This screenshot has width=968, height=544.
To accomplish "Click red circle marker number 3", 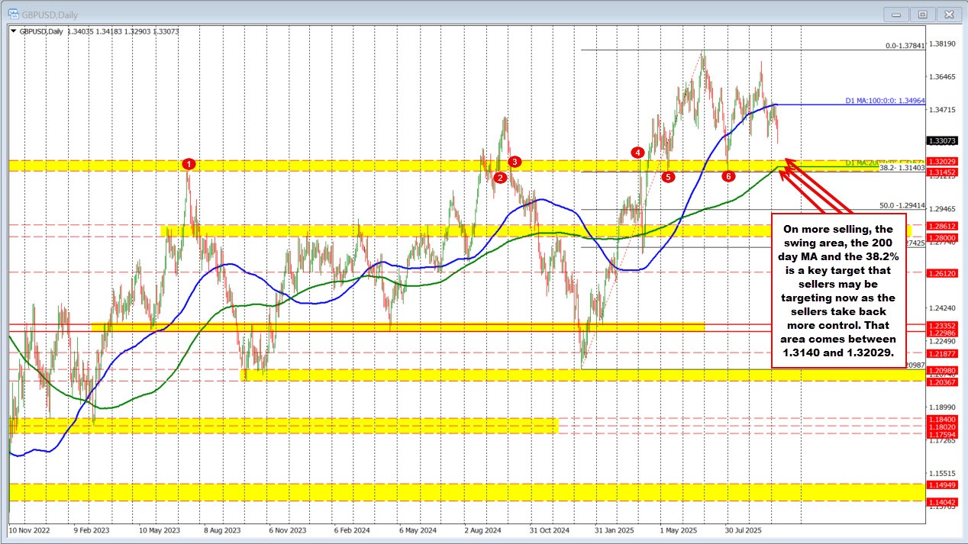I will [x=515, y=161].
